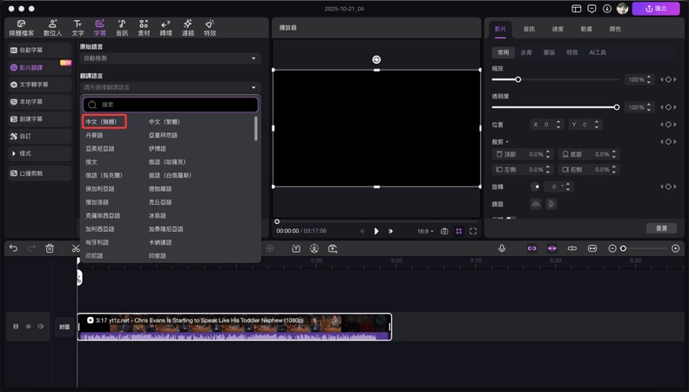Image resolution: width=689 pixels, height=392 pixels.
Task: Enter fullscreen preview in player
Action: coord(473,231)
